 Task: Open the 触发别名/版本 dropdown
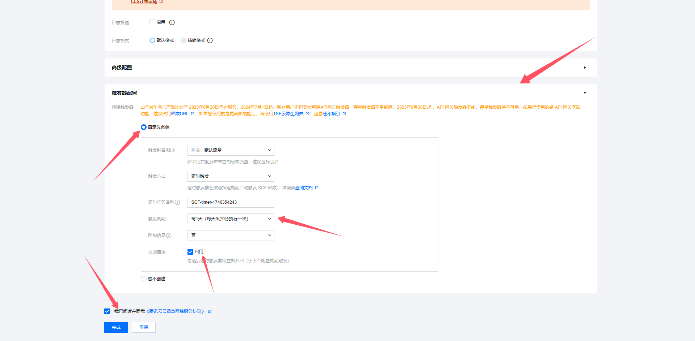click(x=231, y=150)
